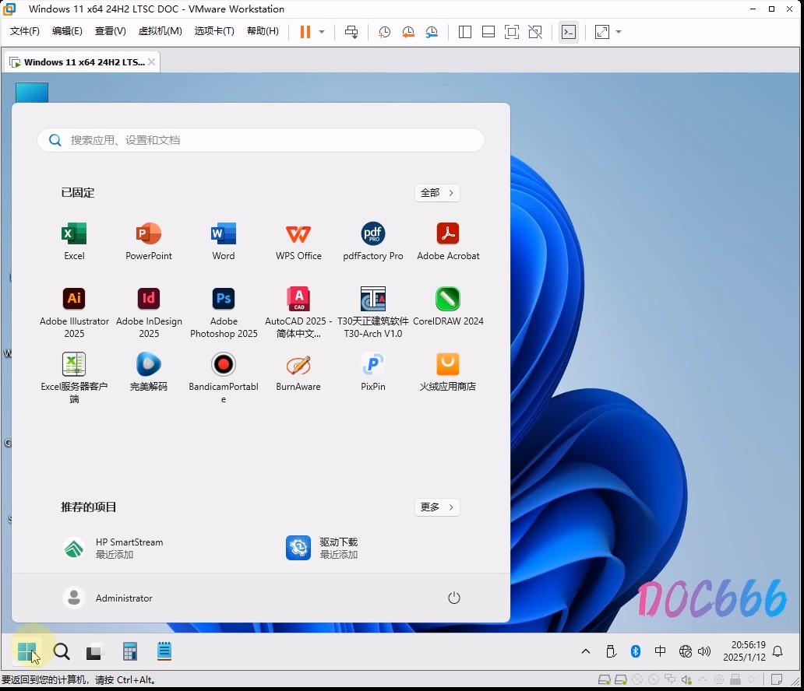The width and height of the screenshot is (804, 691).
Task: Toggle VMware library sidebar view
Action: tap(464, 32)
